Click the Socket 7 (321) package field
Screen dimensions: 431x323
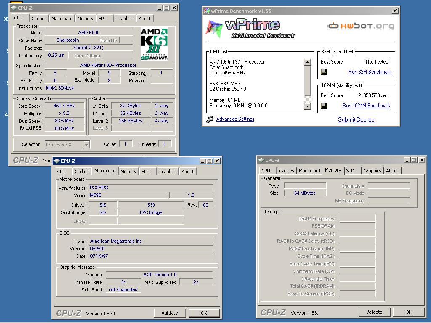88,48
